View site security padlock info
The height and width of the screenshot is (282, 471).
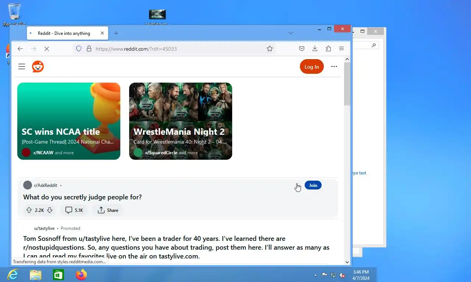pyautogui.click(x=89, y=48)
